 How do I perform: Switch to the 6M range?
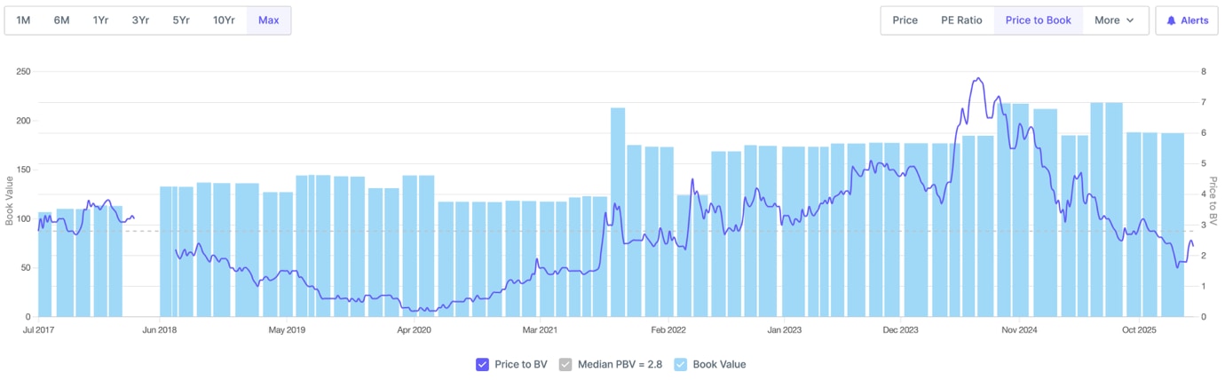tap(61, 20)
